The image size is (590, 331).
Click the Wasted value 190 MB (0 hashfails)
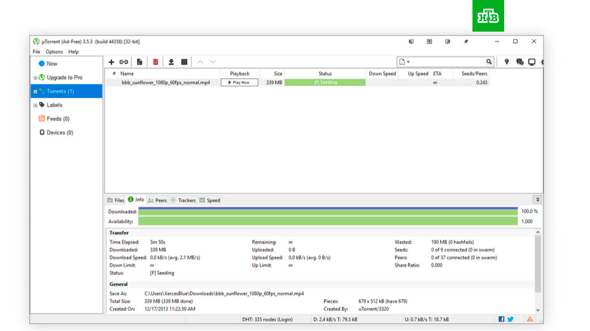(452, 242)
